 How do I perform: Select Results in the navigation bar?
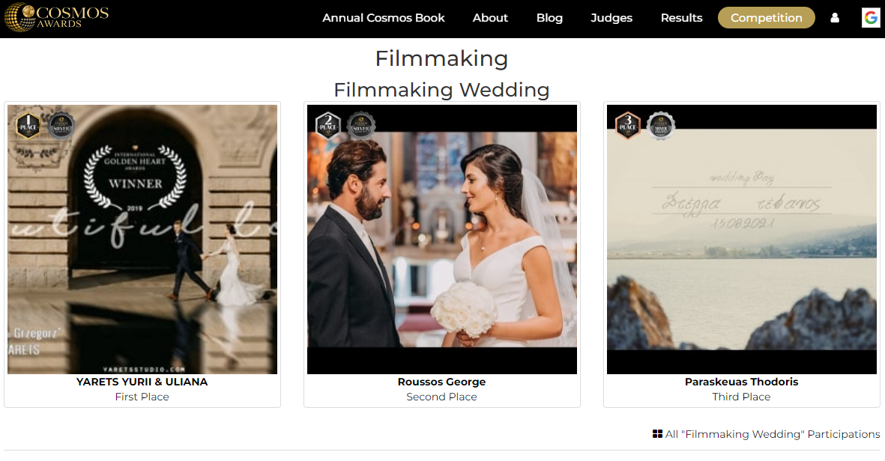[x=681, y=18]
